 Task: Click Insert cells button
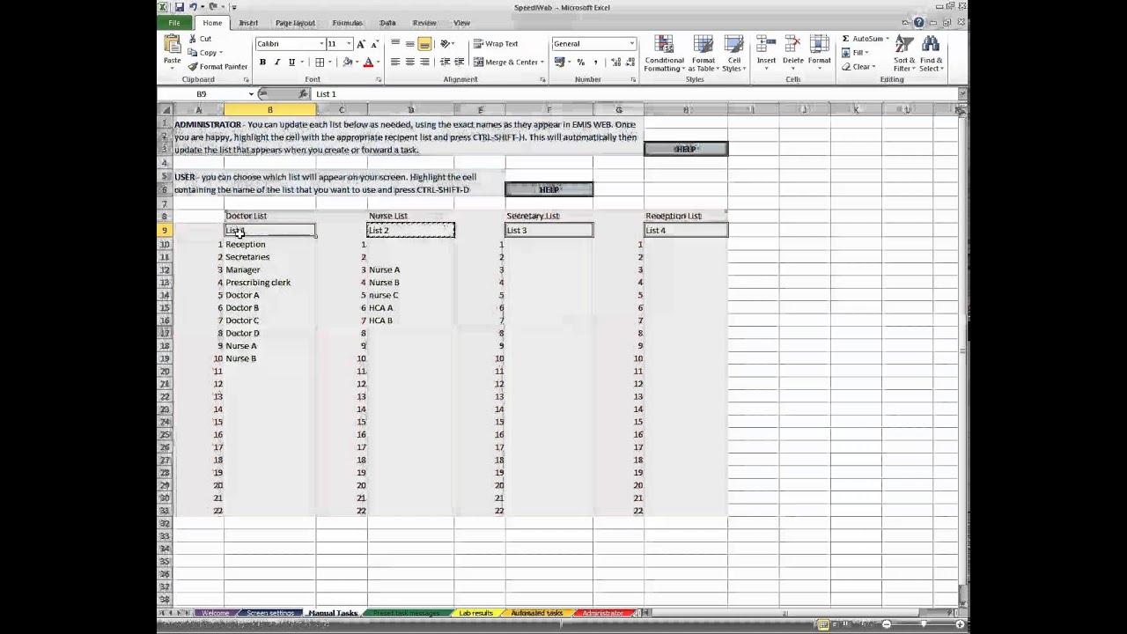[766, 53]
